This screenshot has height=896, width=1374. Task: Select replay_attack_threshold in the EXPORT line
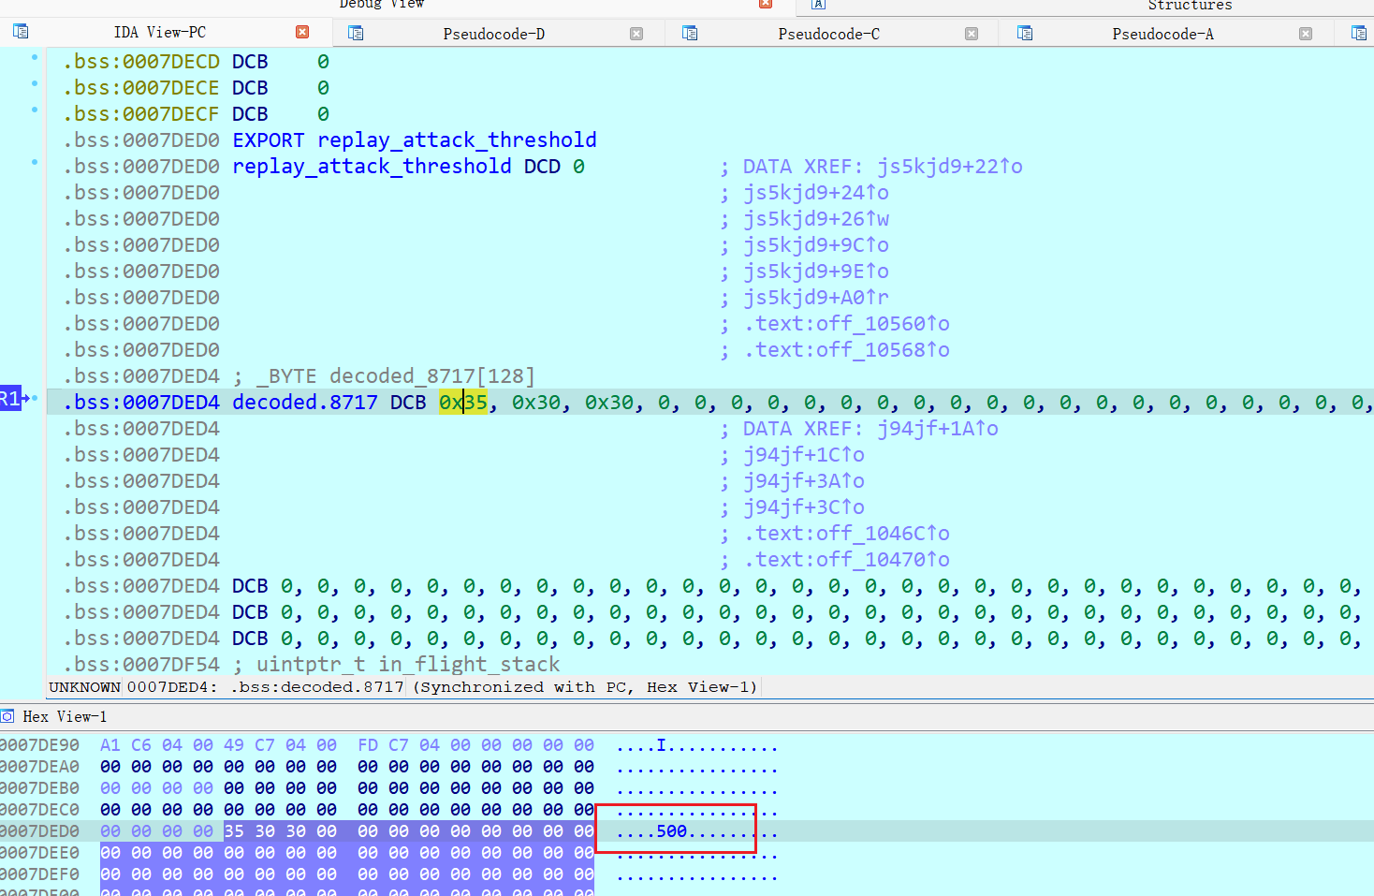[x=457, y=140]
